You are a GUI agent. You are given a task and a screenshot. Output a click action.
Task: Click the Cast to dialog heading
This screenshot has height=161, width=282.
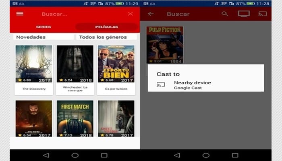[x=168, y=74]
